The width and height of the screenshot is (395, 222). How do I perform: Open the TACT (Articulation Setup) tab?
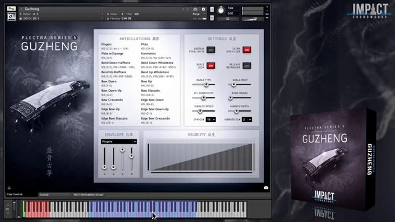(x=88, y=195)
